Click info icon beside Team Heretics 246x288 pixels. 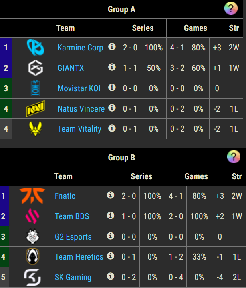point(111,256)
